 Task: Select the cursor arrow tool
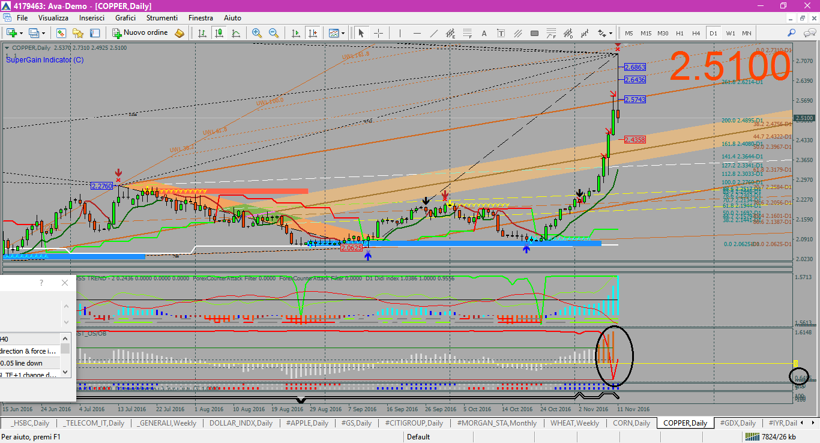tap(361, 33)
